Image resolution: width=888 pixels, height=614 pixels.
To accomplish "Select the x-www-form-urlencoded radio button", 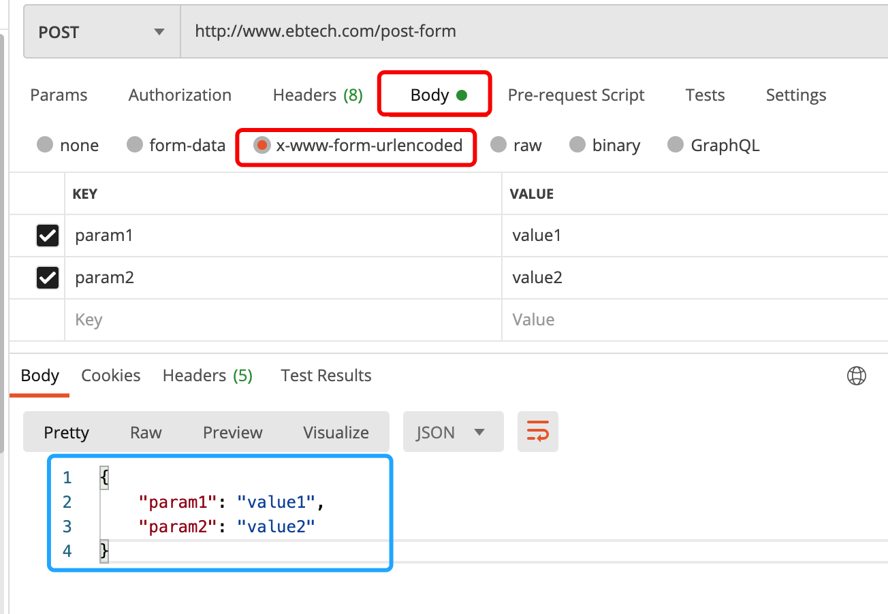I will (261, 145).
